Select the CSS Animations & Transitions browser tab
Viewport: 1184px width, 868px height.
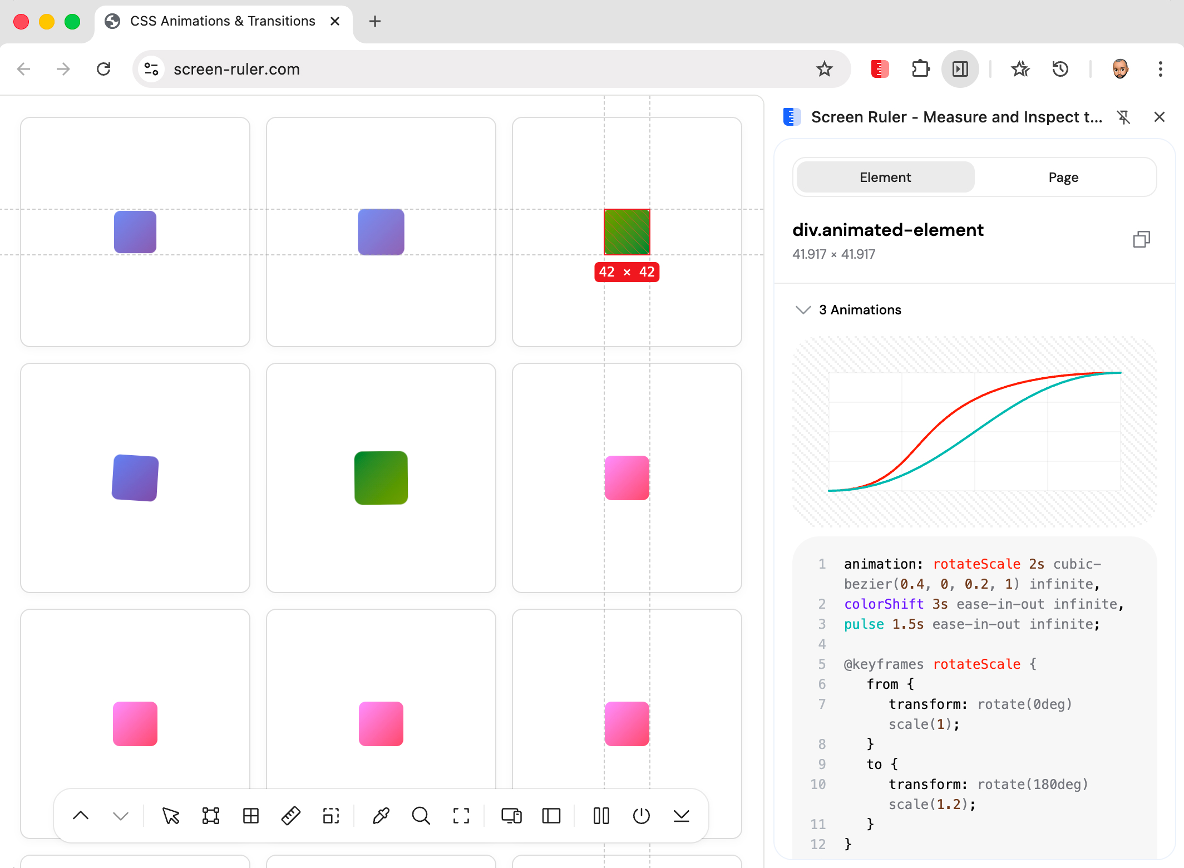click(223, 21)
